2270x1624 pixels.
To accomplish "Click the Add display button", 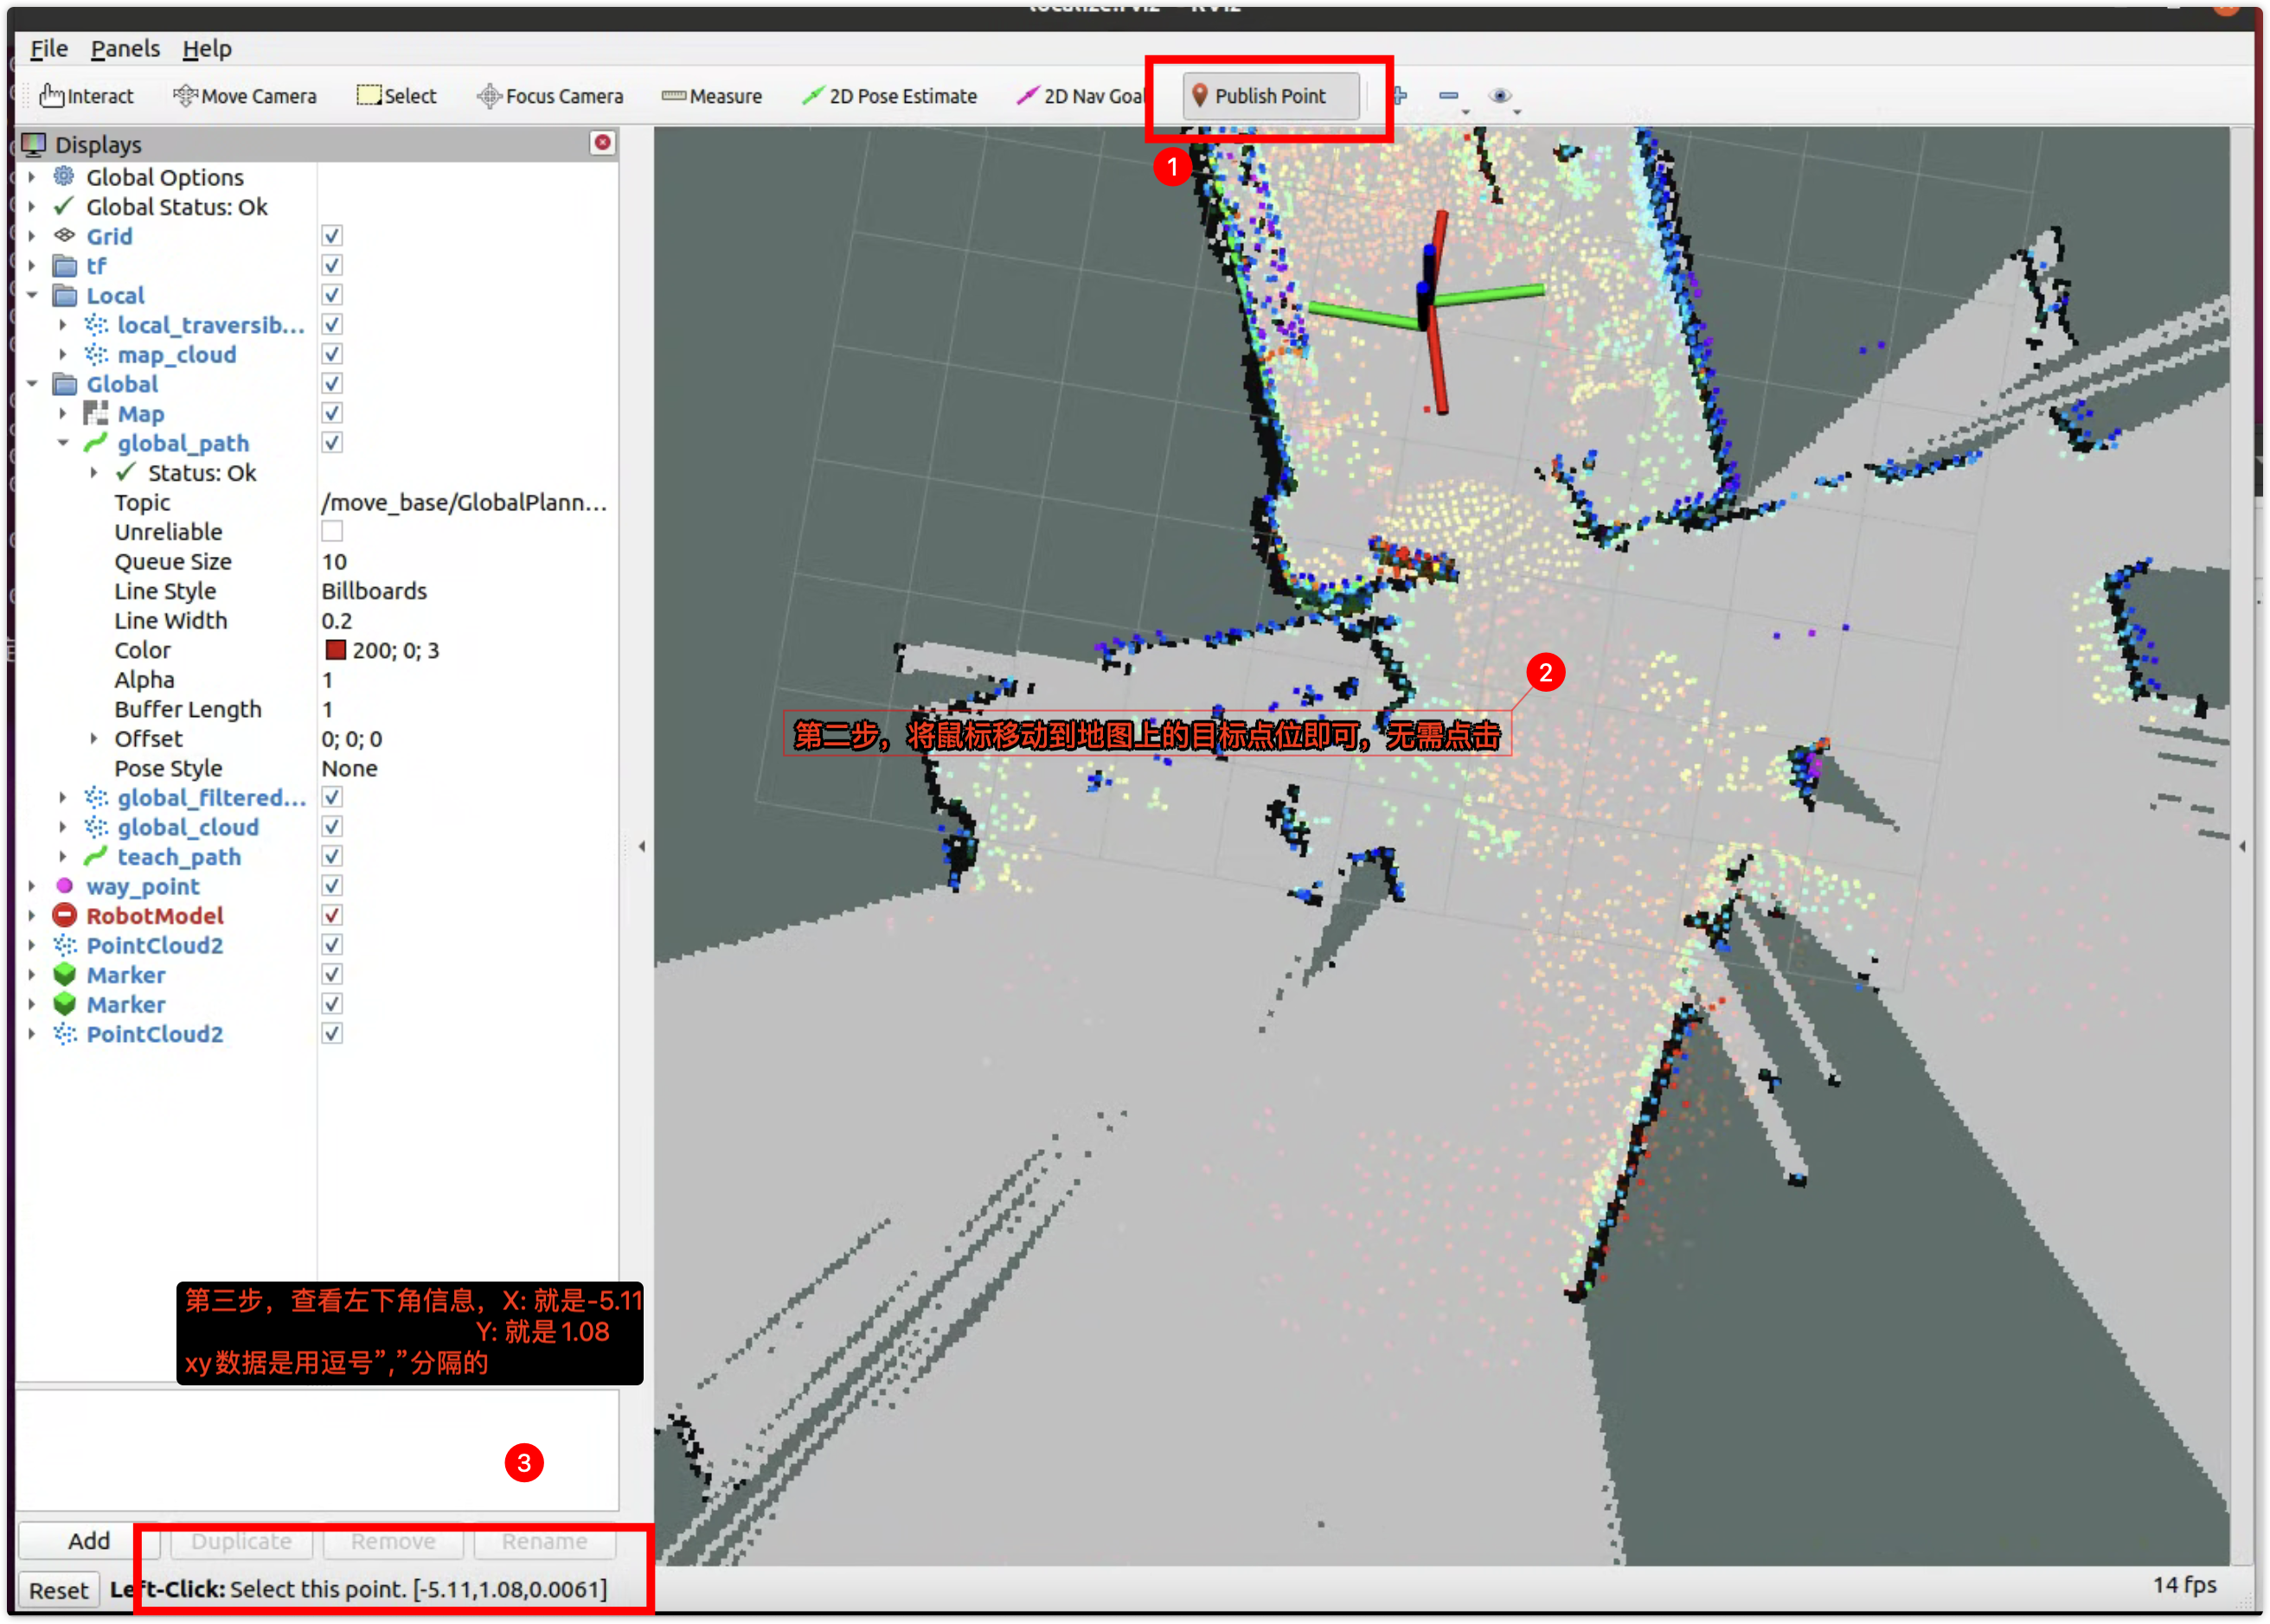I will [x=89, y=1541].
